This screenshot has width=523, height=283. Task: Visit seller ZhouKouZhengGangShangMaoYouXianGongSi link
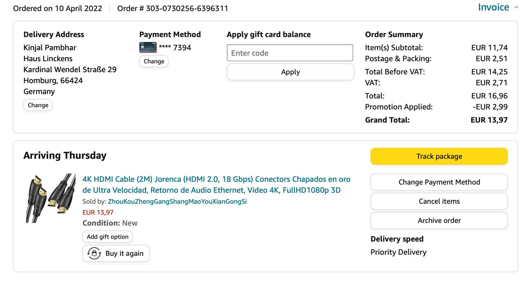177,201
